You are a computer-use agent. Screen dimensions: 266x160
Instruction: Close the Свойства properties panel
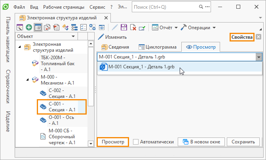pyautogui.click(x=258, y=37)
